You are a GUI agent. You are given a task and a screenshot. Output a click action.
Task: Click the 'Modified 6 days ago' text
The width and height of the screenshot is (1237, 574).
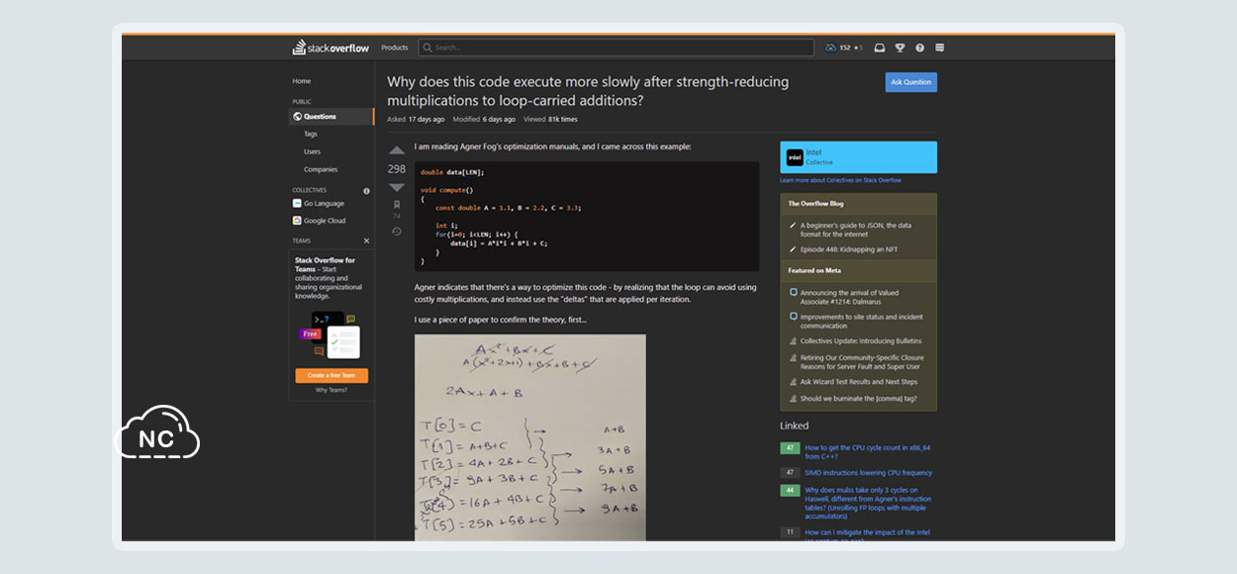pyautogui.click(x=484, y=119)
